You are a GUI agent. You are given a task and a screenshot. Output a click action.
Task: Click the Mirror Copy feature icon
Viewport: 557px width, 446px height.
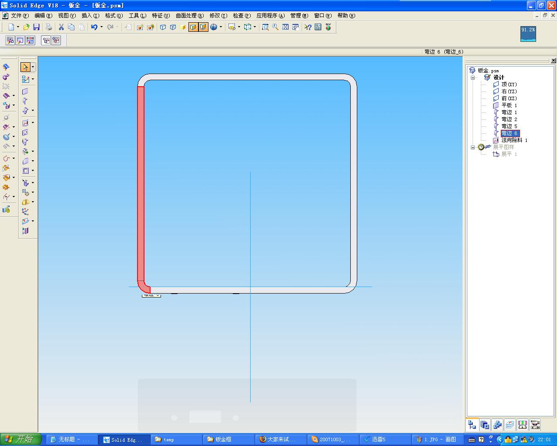point(25,202)
